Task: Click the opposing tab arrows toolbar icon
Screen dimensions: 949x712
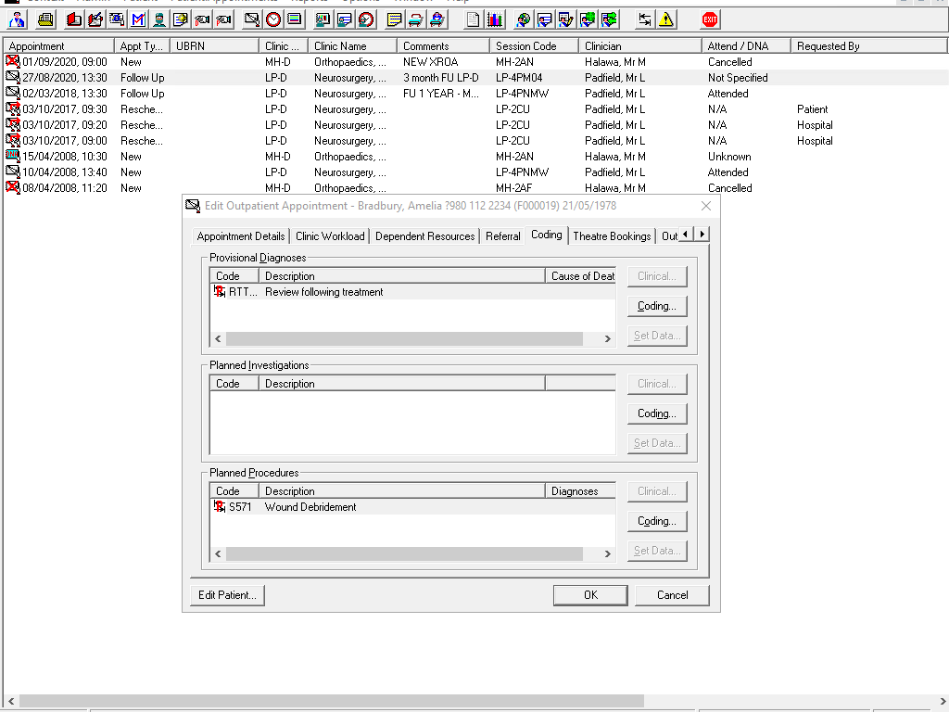Action: point(645,20)
